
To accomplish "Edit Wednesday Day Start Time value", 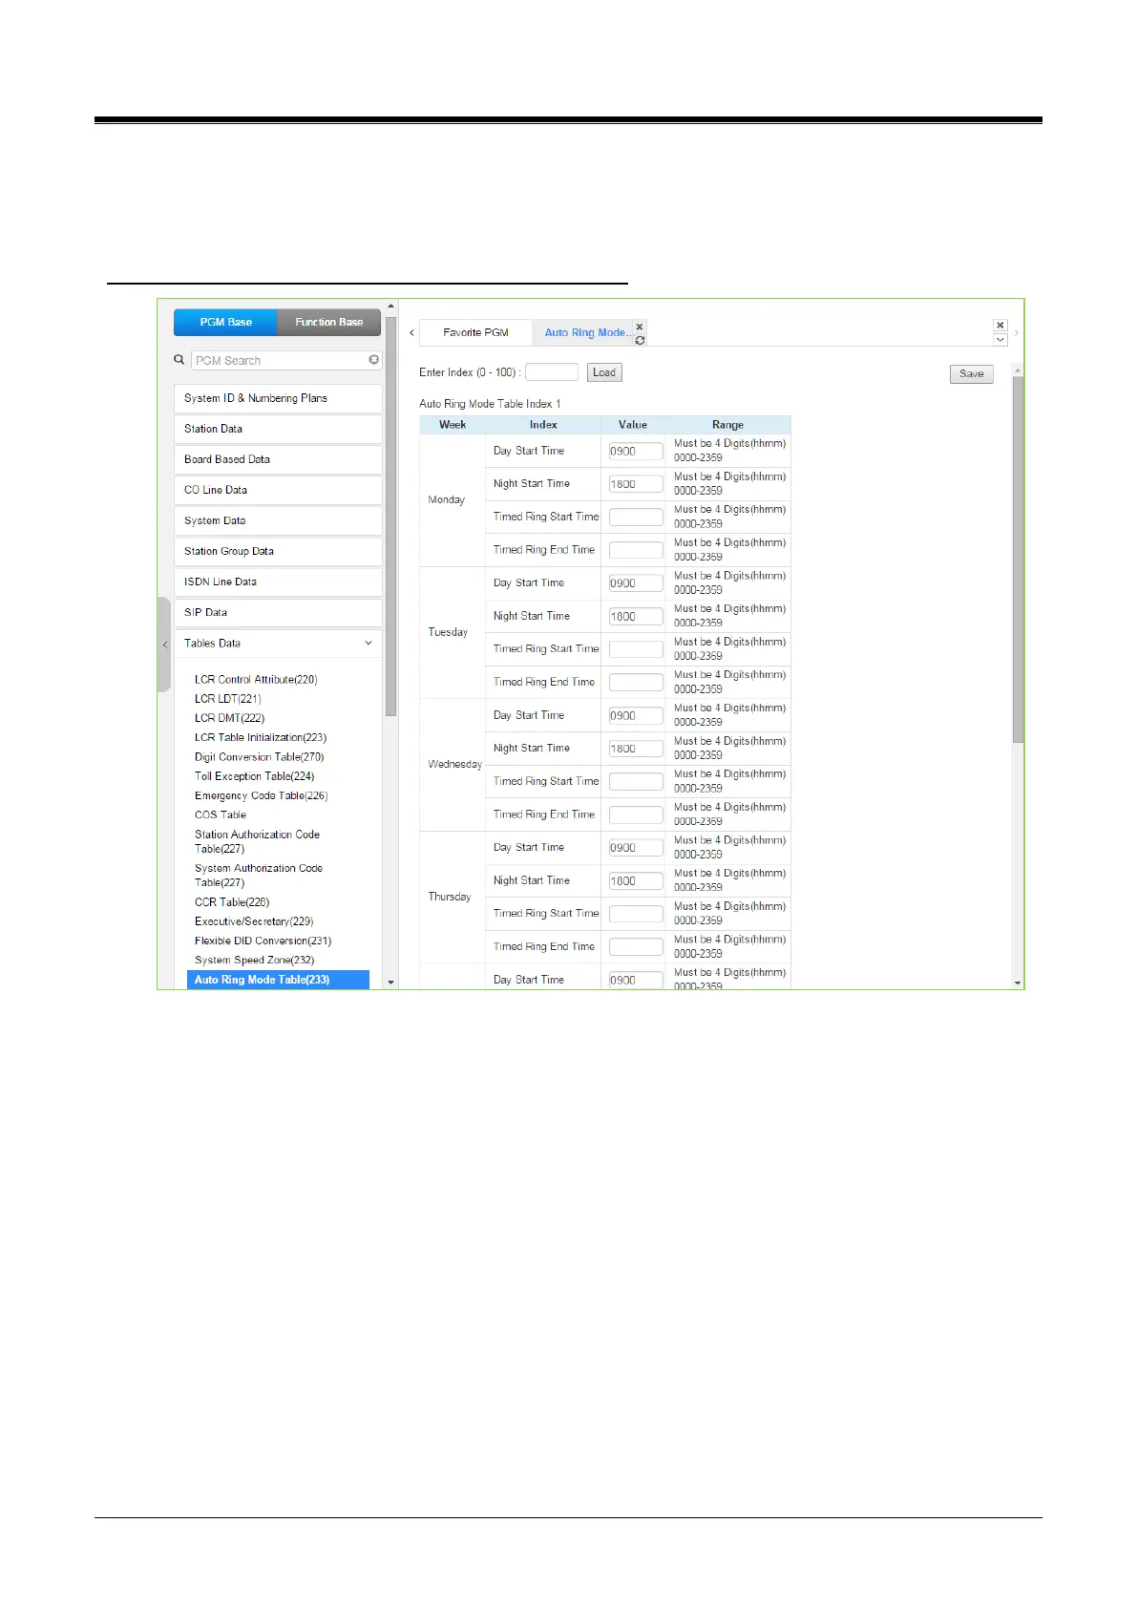I will point(636,715).
